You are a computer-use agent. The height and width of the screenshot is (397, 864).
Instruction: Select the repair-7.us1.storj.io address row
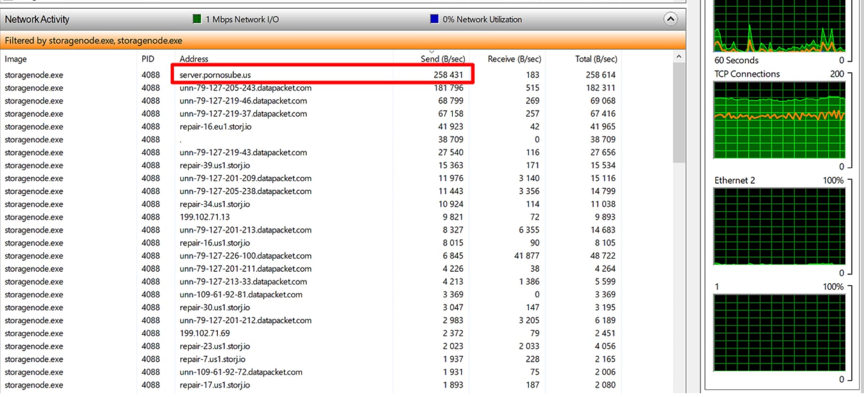coord(312,359)
